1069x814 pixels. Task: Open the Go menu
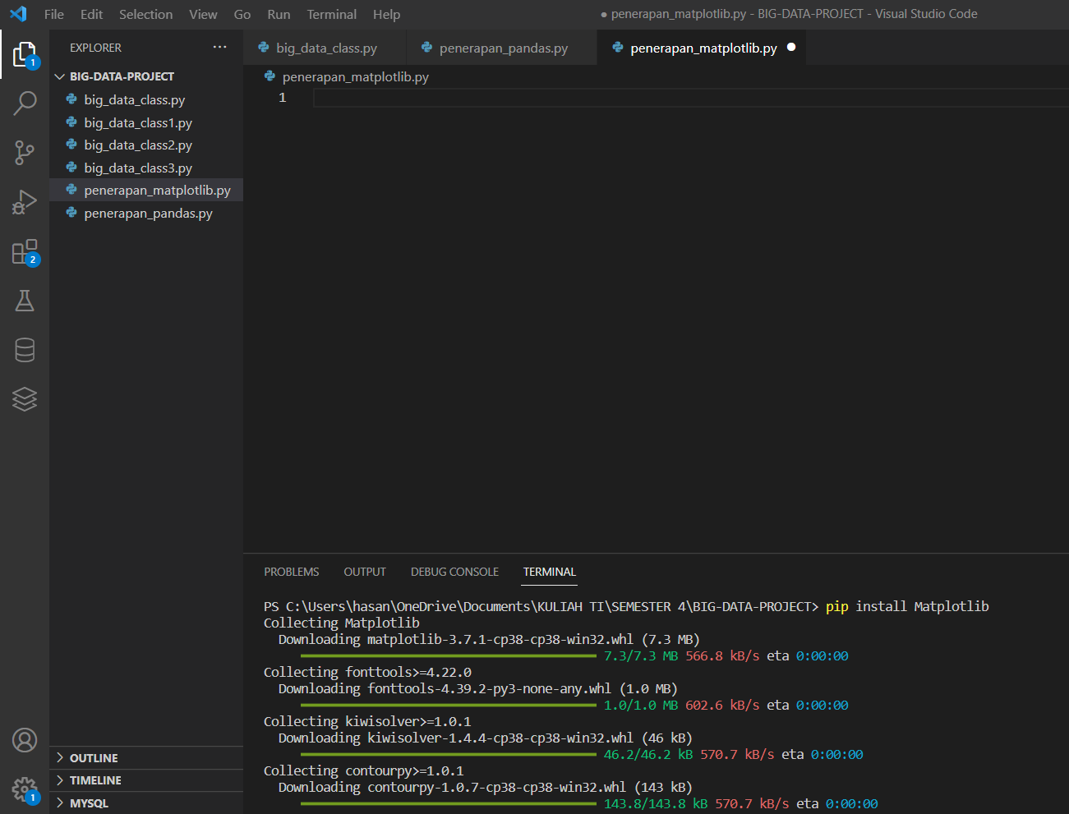coord(242,14)
